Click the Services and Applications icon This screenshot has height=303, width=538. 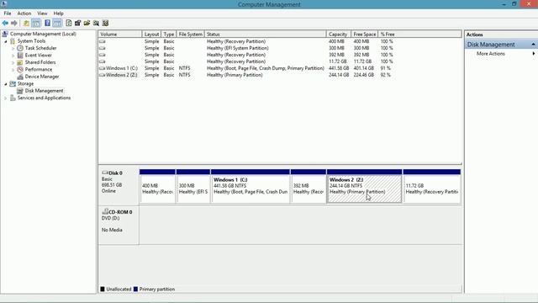(13, 98)
